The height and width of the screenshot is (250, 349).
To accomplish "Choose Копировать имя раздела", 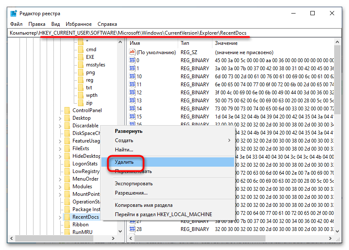I will point(168,205).
